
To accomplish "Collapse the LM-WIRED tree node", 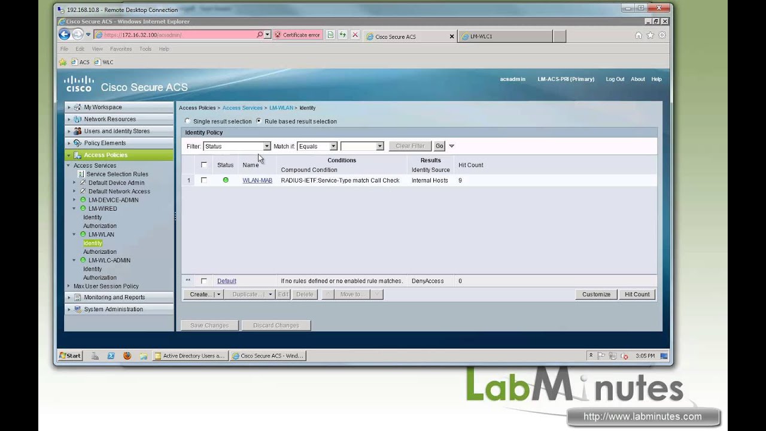I will click(x=74, y=208).
